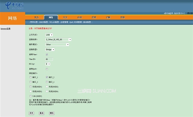The height and width of the screenshot is (117, 193).
Task: Check the 5.8G (SSID5) checkbox
Action: click(30, 96)
